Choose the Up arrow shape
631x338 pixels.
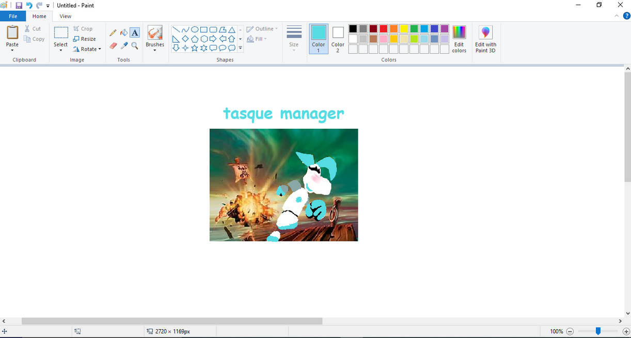click(x=232, y=39)
